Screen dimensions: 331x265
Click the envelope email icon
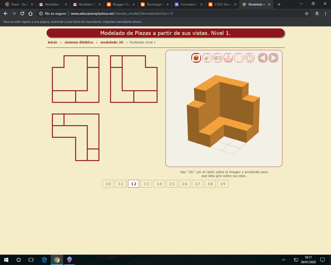(x=239, y=58)
